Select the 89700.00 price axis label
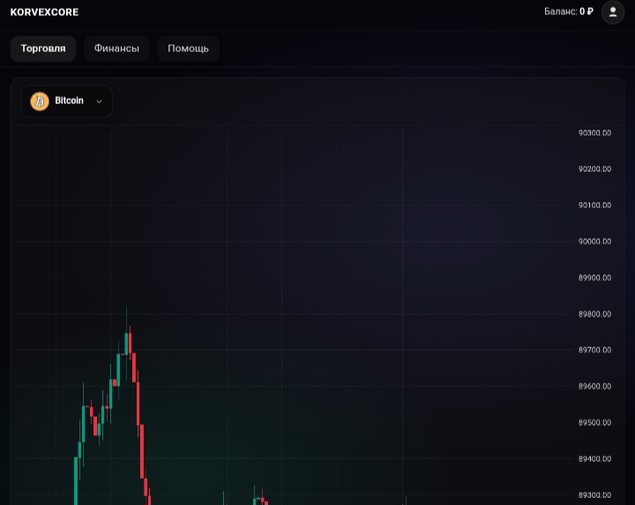Image resolution: width=635 pixels, height=505 pixels. point(594,351)
